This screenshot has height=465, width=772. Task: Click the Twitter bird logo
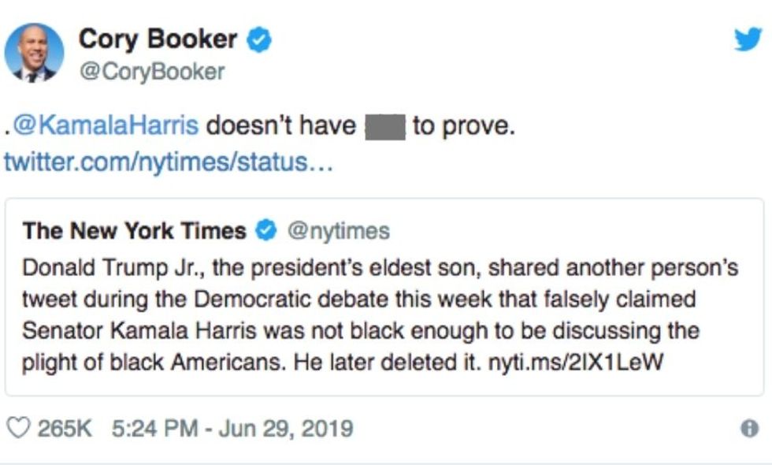[747, 39]
